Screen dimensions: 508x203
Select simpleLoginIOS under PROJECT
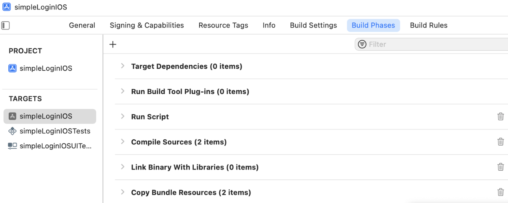[46, 68]
